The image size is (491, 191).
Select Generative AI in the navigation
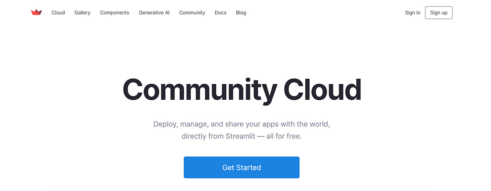pos(154,13)
